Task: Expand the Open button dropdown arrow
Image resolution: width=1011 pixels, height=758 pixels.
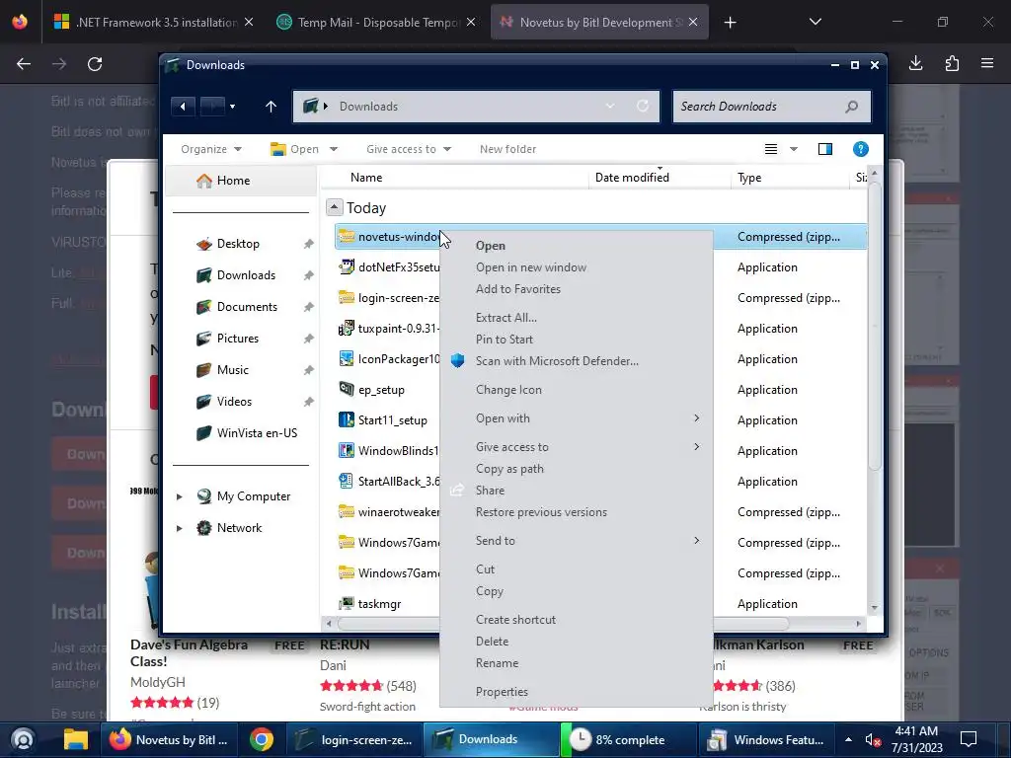Action: click(334, 149)
